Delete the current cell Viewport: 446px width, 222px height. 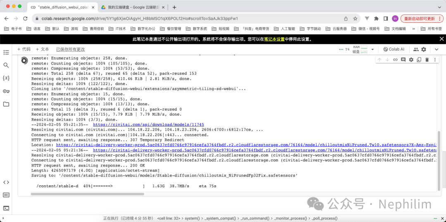coord(427,60)
